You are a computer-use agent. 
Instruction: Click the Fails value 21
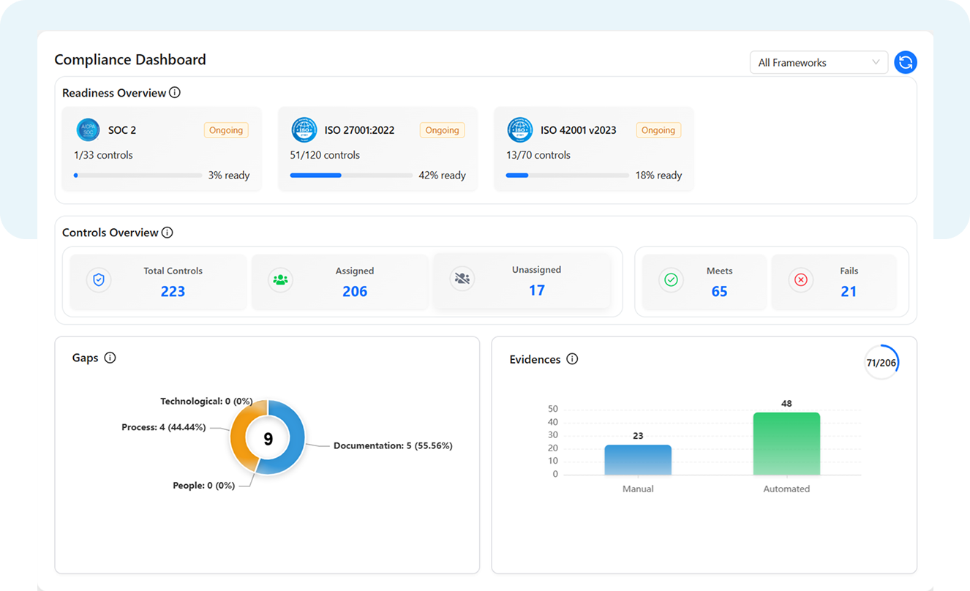point(849,291)
